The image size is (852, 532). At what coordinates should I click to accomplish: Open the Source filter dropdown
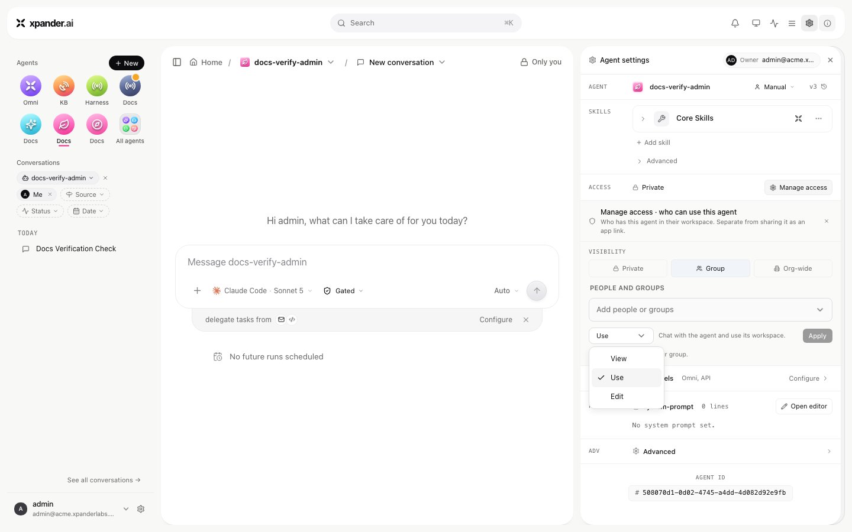coord(85,194)
